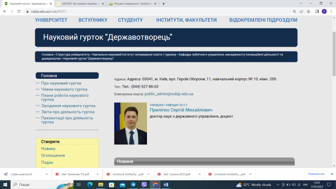Image resolution: width=336 pixels, height=189 pixels.
Task: Click the 'Головна' breadcrumb link
Action: [47, 55]
